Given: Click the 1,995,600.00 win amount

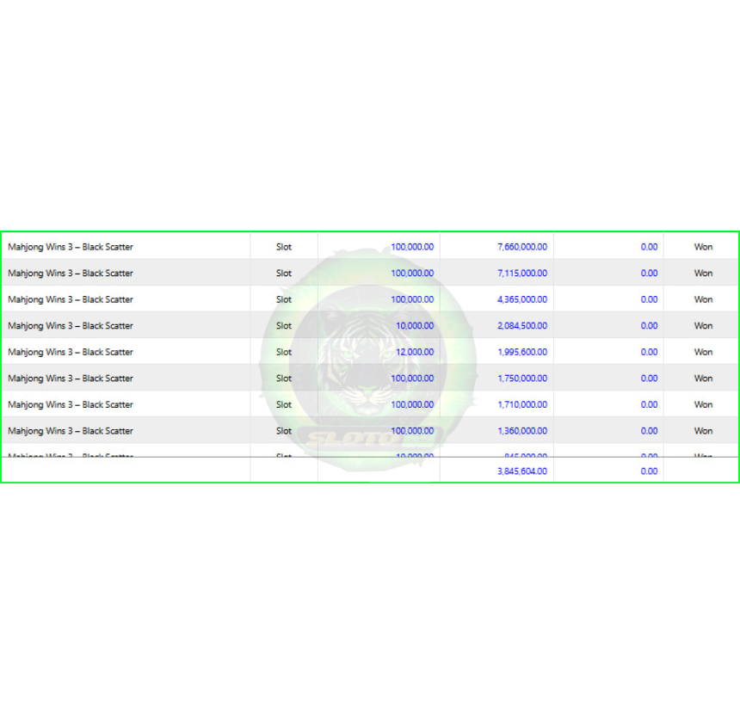Looking at the screenshot, I should click(x=522, y=353).
